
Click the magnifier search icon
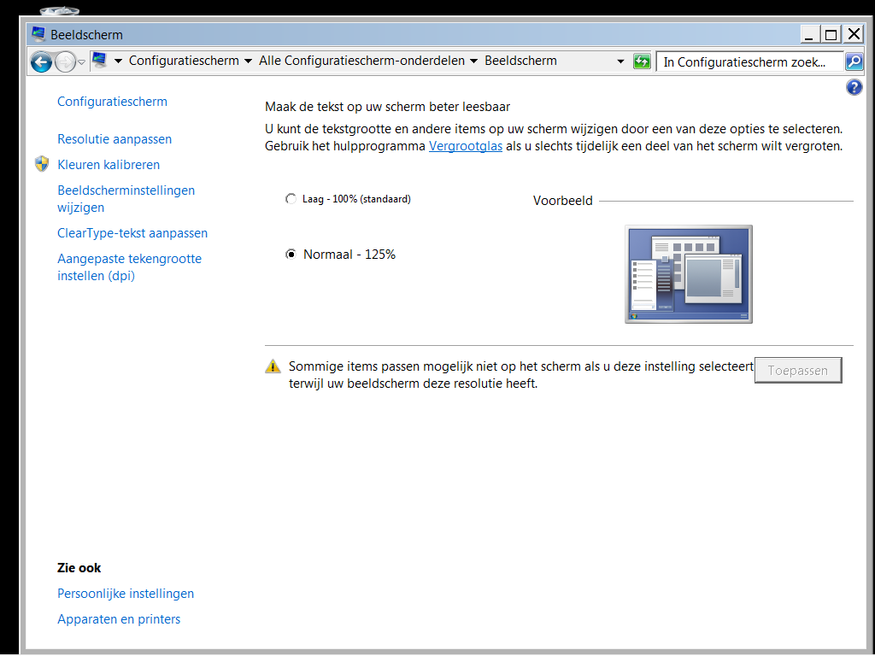854,61
